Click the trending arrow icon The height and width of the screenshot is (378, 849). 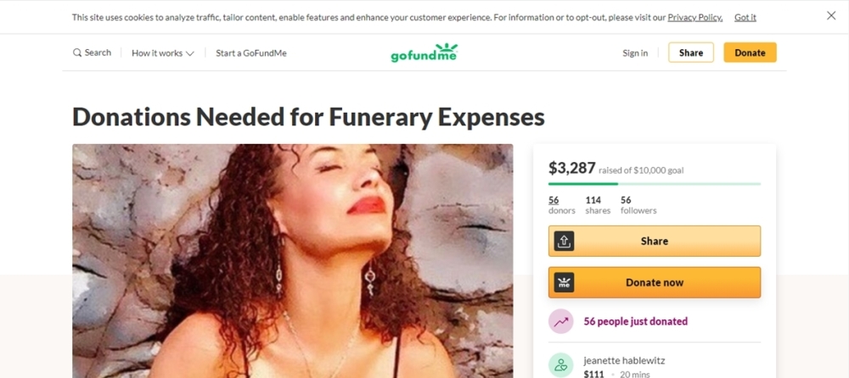point(561,321)
